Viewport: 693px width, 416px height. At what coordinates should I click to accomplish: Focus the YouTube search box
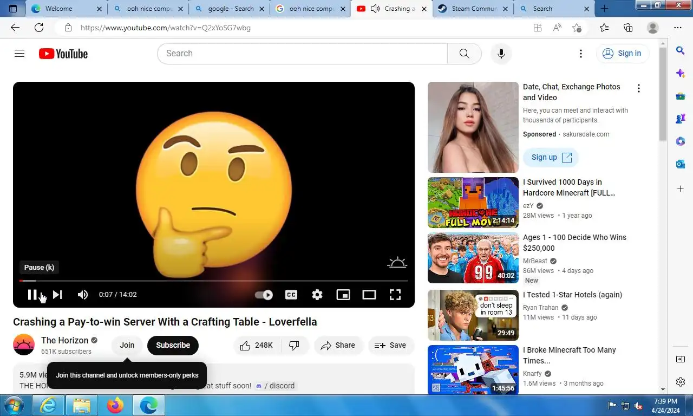point(302,54)
